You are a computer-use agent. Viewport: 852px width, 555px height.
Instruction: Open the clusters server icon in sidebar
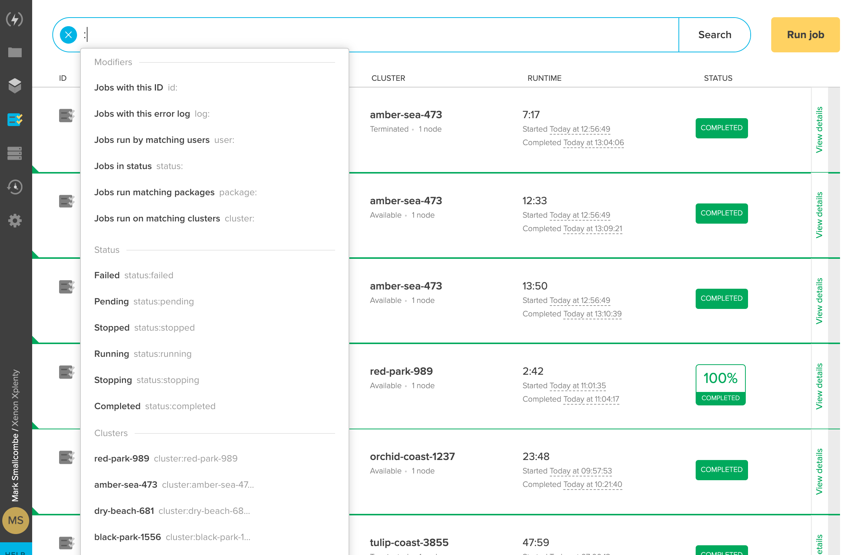(15, 153)
